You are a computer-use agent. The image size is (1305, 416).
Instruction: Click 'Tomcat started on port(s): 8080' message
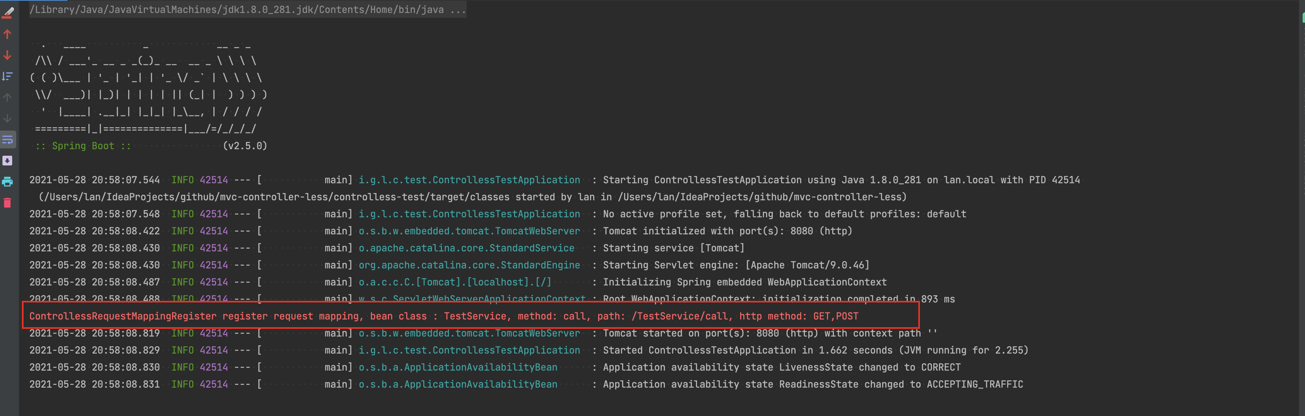[770, 333]
